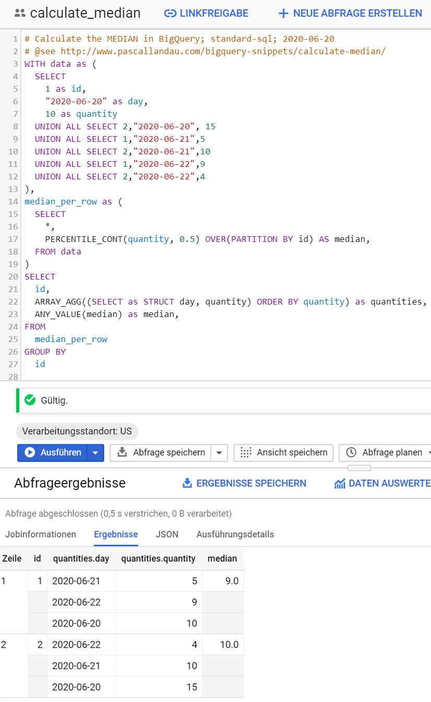431x702 pixels.
Task: Click the plus icon for a new query
Action: [283, 13]
